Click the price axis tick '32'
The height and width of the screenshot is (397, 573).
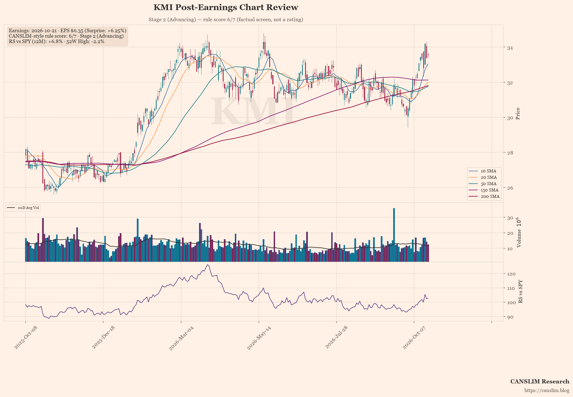(x=510, y=83)
